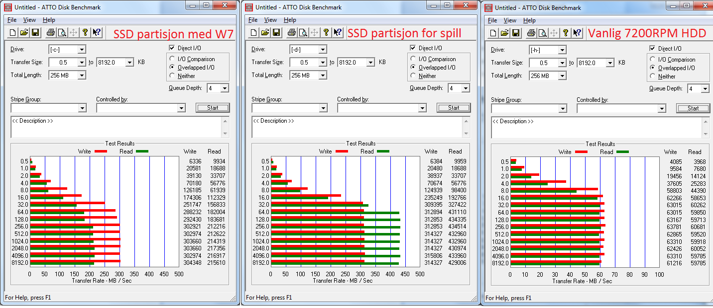
Task: Click Open folder icon in [-c-] drive window
Action: click(x=24, y=33)
